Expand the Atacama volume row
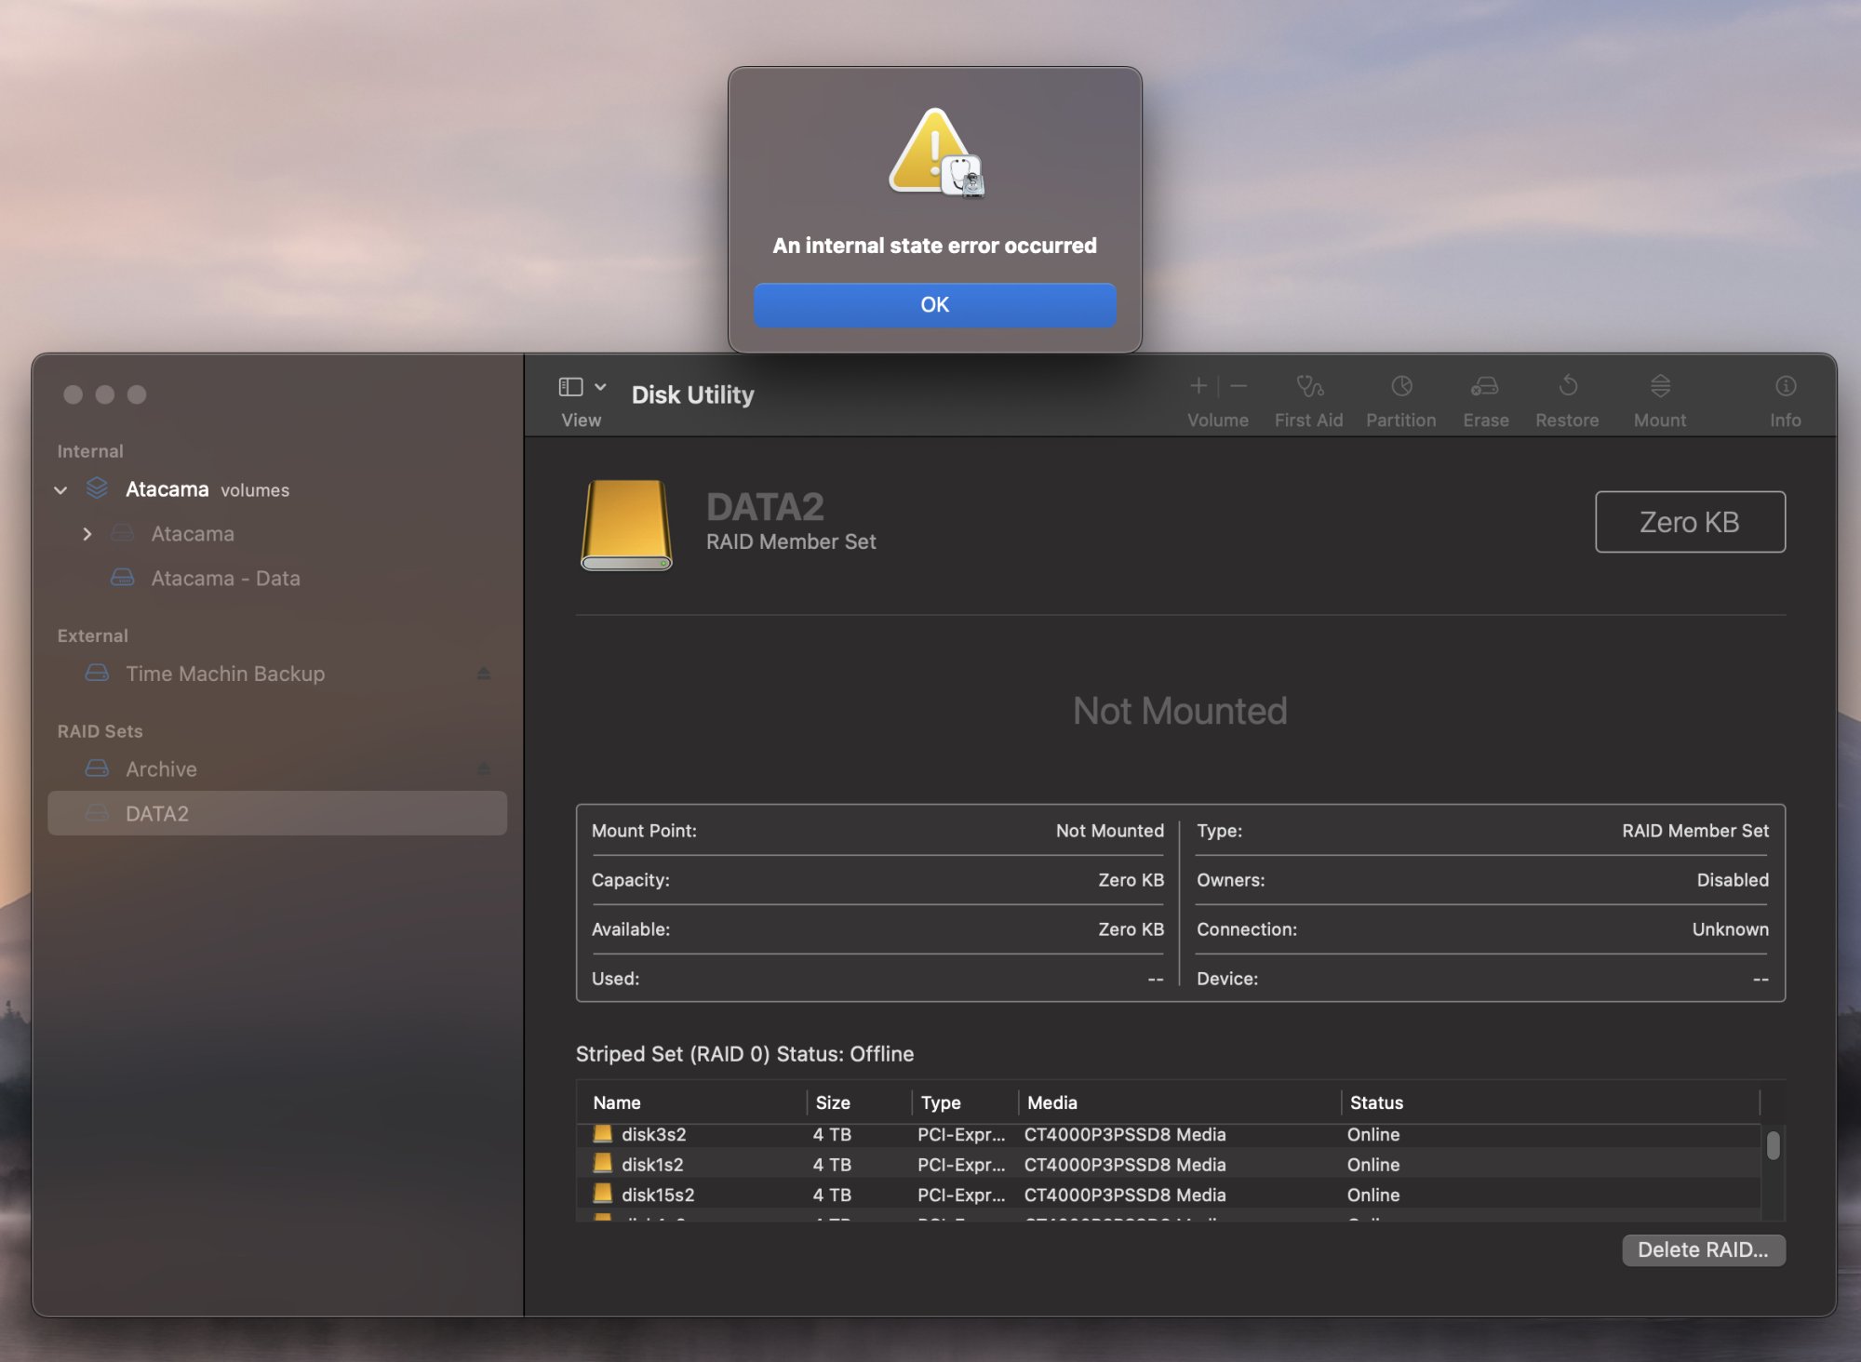 pos(87,534)
